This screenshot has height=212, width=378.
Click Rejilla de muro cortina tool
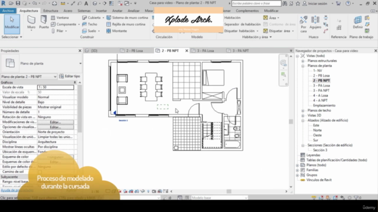tap(126, 24)
